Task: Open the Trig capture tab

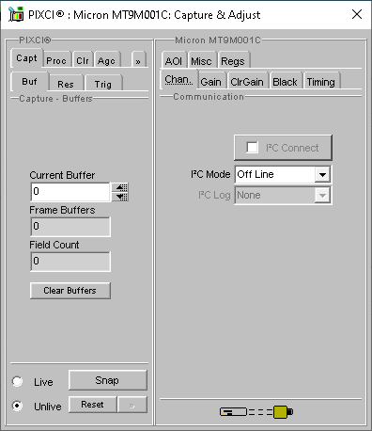Action: (103, 84)
